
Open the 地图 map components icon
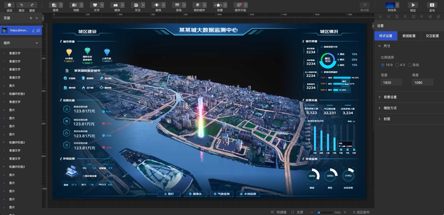(75, 5)
